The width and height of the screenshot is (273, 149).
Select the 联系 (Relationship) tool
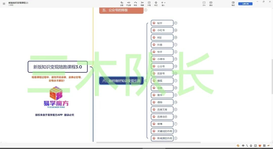[x=135, y=3]
